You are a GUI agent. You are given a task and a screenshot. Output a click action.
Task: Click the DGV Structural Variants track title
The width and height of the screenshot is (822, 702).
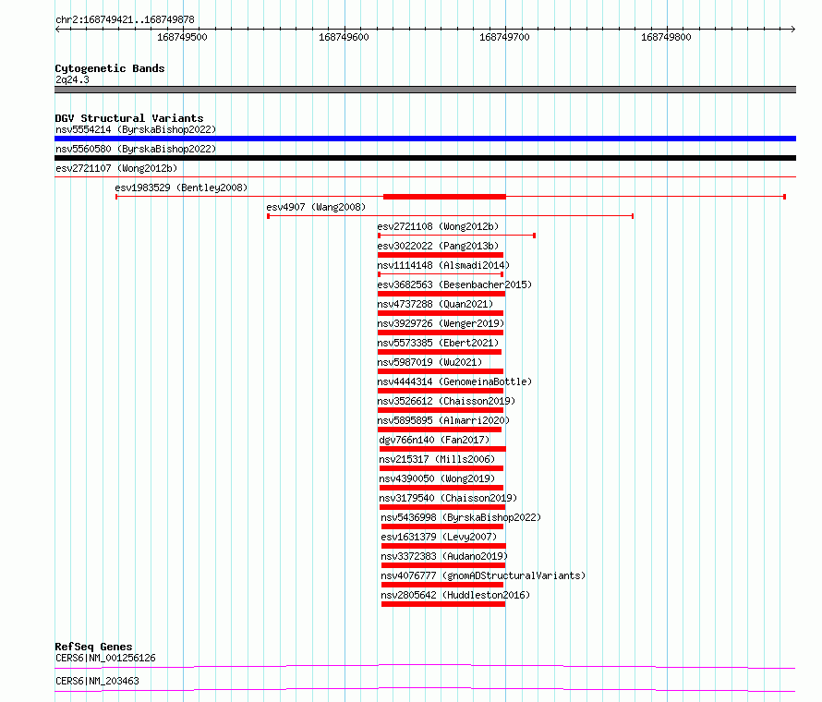128,118
